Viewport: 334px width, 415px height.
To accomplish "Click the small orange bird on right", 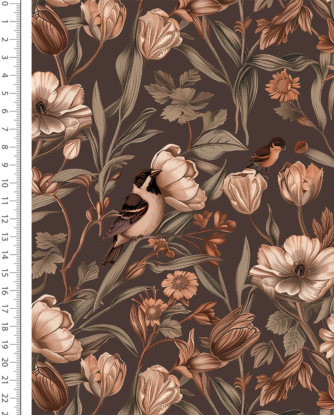I will point(268,155).
